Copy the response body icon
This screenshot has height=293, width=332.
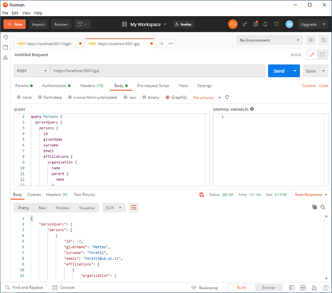tap(314, 207)
